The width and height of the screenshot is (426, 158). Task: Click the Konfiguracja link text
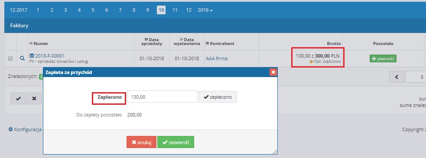[x=28, y=129]
